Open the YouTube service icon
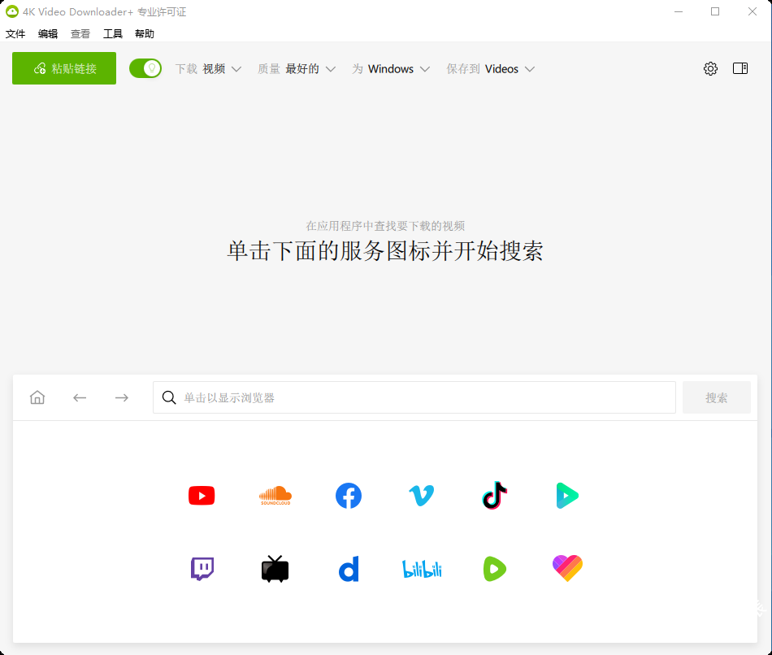 [x=202, y=496]
